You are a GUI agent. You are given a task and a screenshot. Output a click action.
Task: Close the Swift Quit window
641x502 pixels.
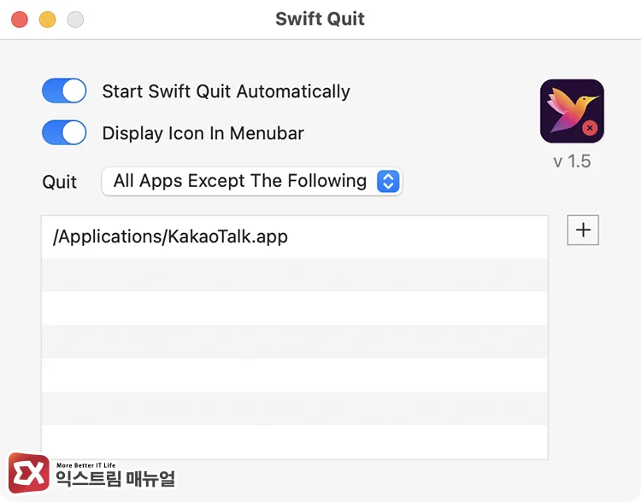click(x=20, y=20)
